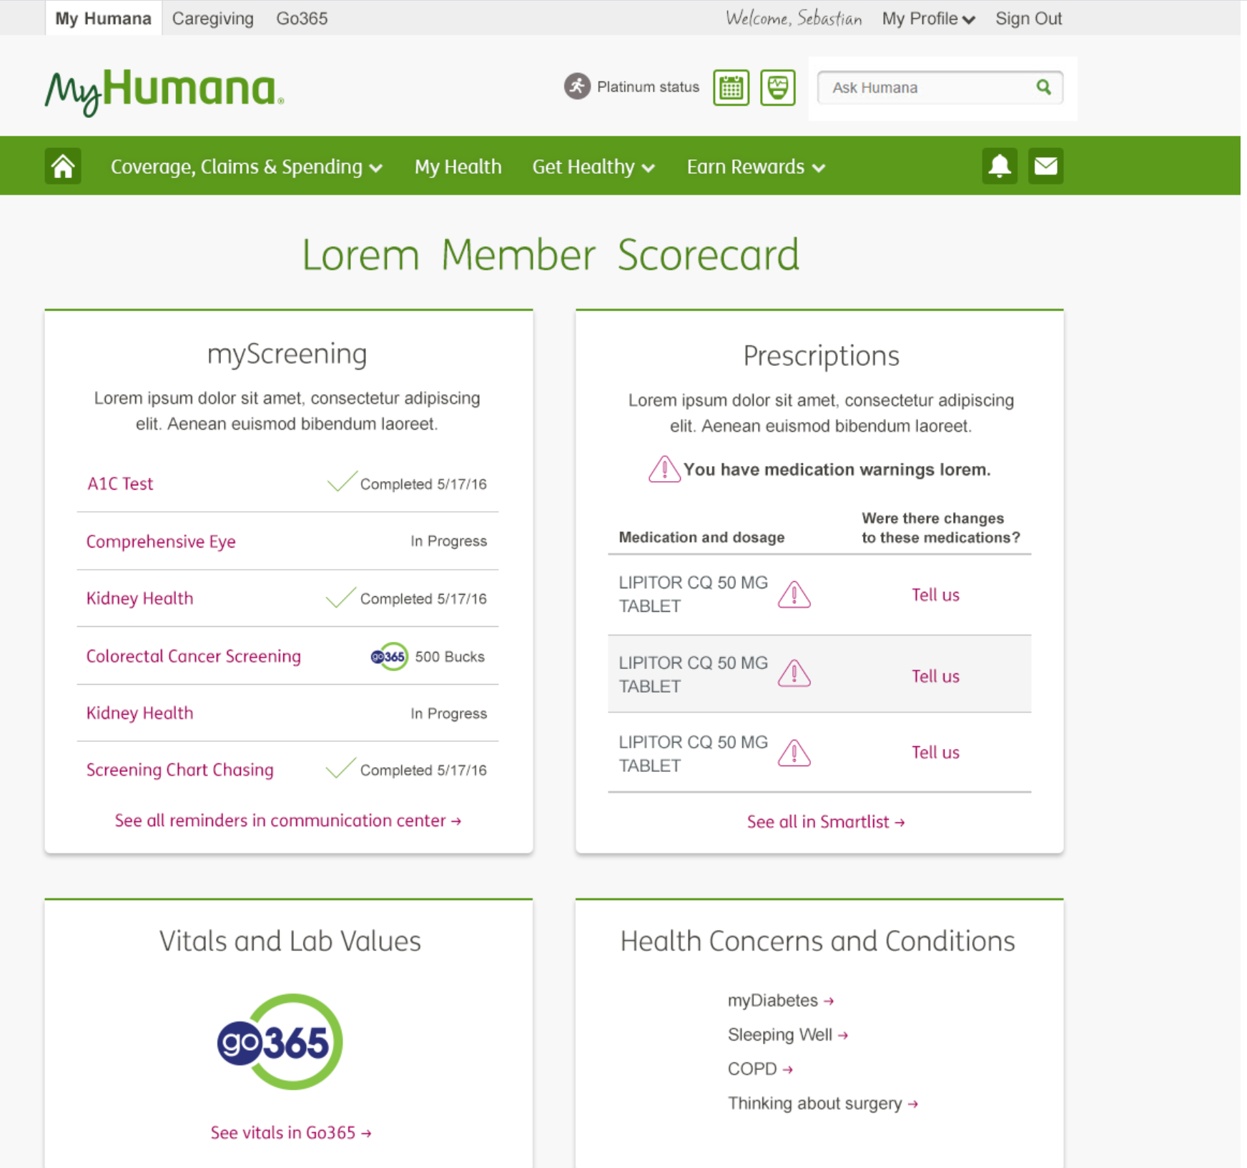Click the warning icon on first LIPITOR row
The image size is (1247, 1168).
pos(794,595)
